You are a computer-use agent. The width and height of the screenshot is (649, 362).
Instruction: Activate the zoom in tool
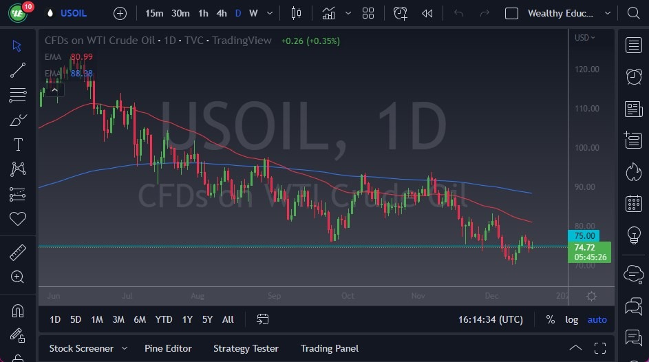(17, 277)
